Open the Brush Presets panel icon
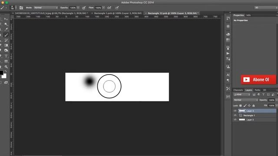The width and height of the screenshot is (278, 156). (228, 48)
